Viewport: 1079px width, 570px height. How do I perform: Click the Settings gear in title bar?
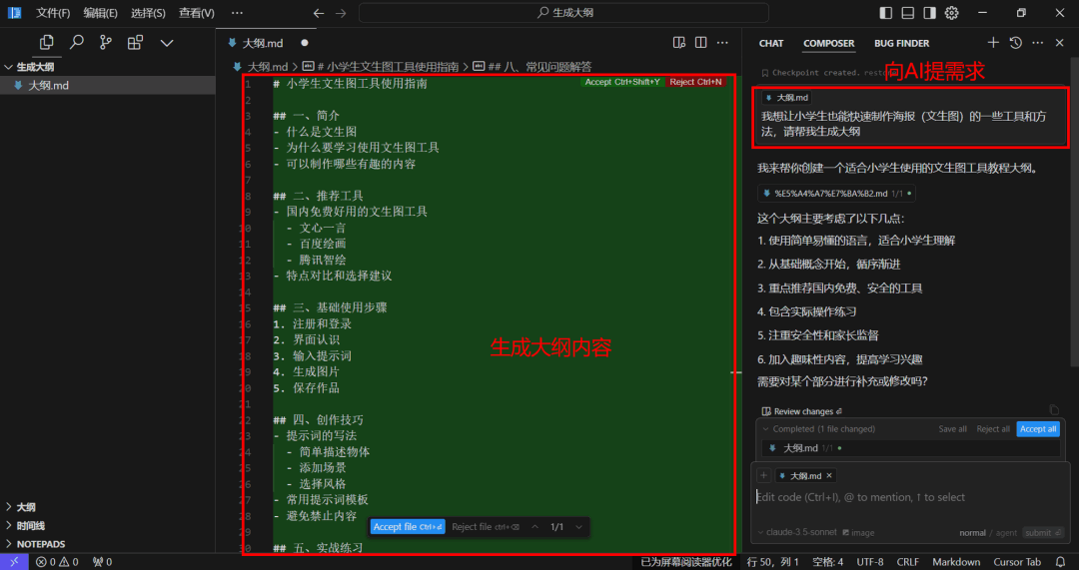(x=952, y=12)
